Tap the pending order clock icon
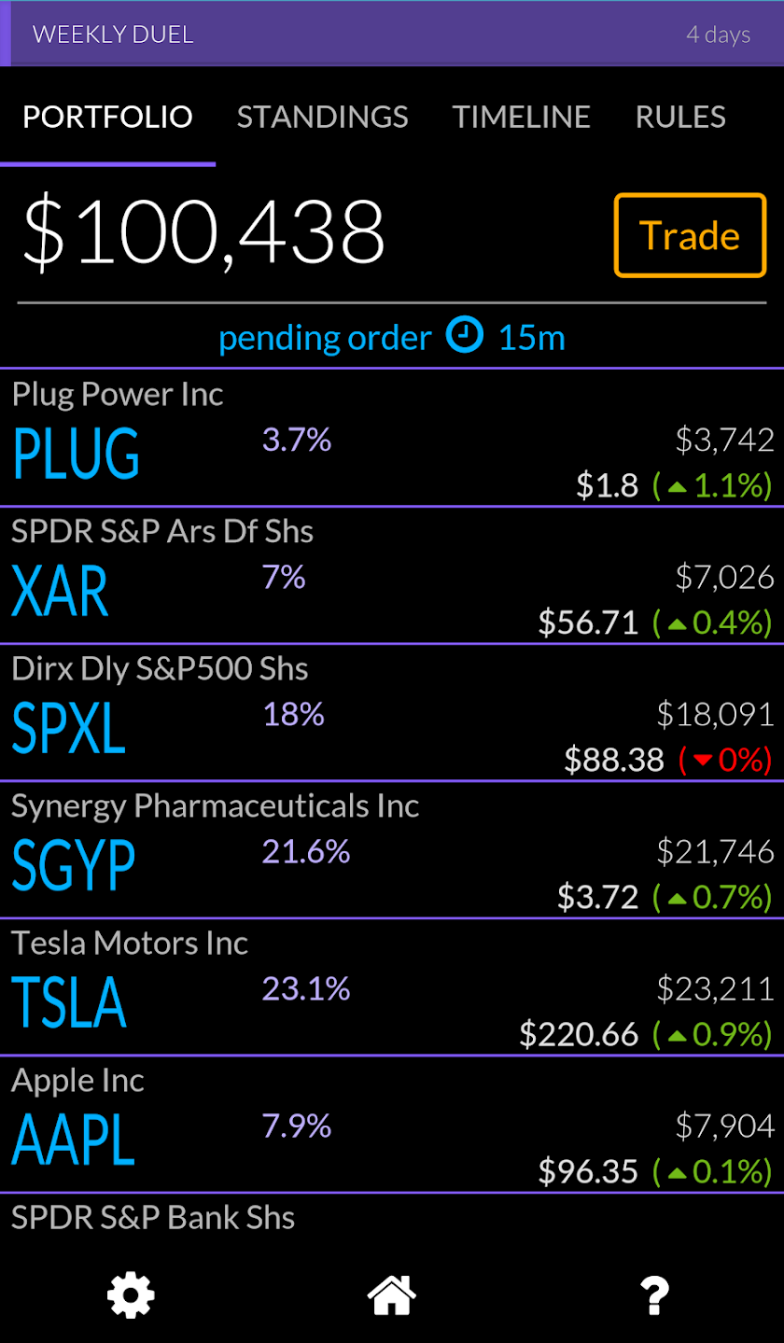Viewport: 784px width, 1343px height. click(x=465, y=336)
